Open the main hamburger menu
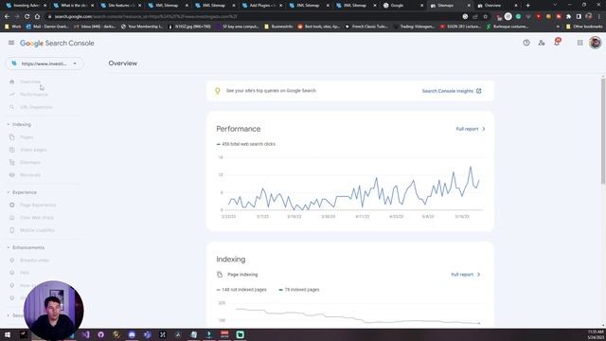606x341 pixels. click(x=11, y=43)
